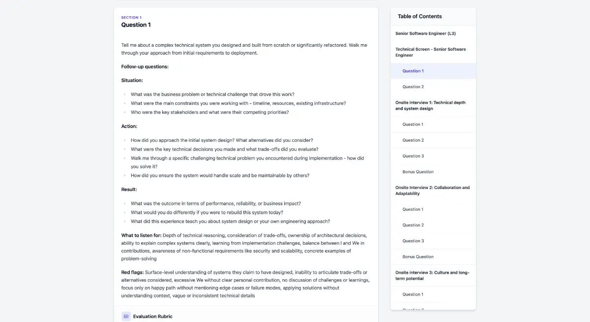Open Question 3 under Onsite interview 1
The height and width of the screenshot is (322, 590).
(433, 156)
